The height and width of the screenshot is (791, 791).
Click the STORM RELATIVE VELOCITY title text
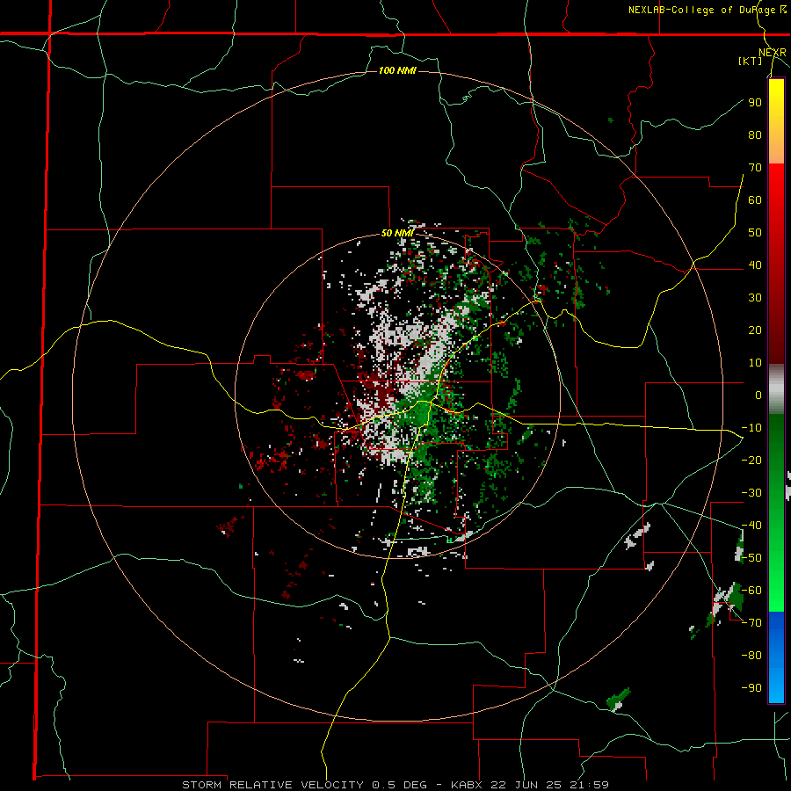click(272, 785)
